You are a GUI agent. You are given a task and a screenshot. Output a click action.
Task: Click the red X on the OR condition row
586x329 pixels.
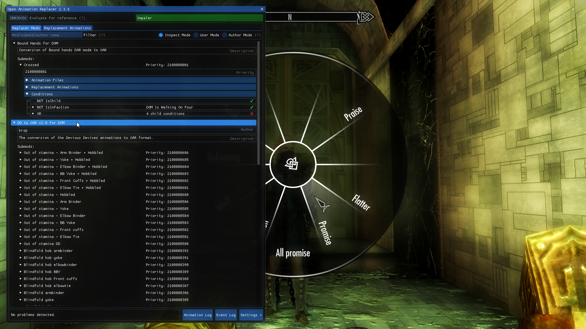coord(252,114)
